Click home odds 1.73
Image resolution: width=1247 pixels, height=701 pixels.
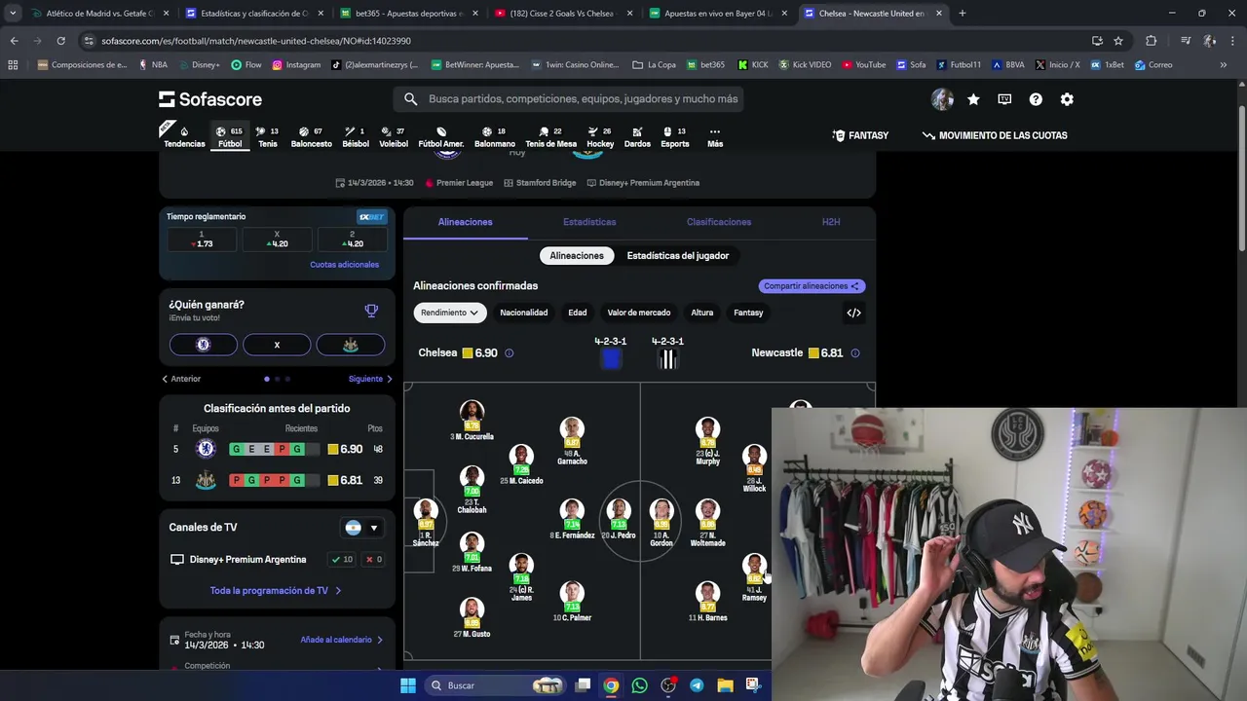pyautogui.click(x=202, y=240)
